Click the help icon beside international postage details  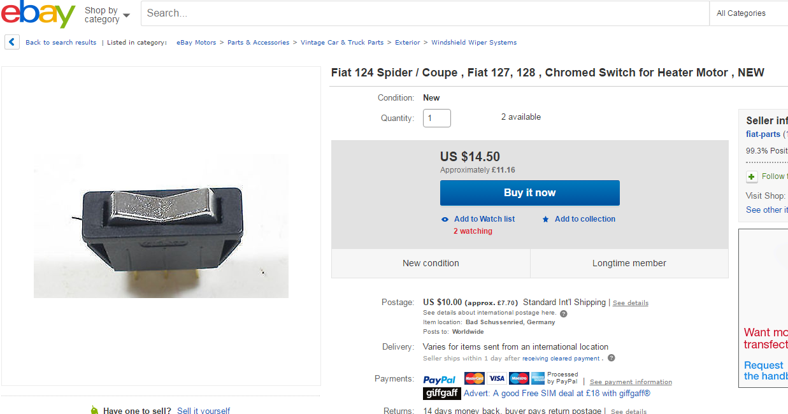click(563, 313)
